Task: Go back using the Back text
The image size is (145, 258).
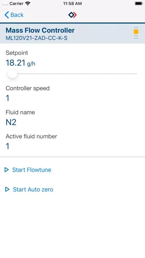Action: (17, 15)
